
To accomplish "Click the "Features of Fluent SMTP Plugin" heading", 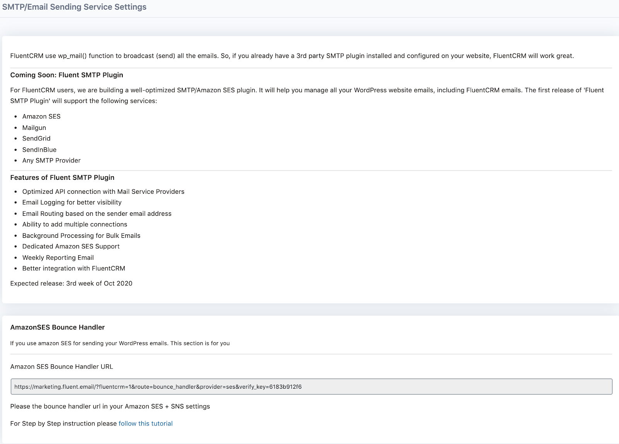I will click(62, 178).
